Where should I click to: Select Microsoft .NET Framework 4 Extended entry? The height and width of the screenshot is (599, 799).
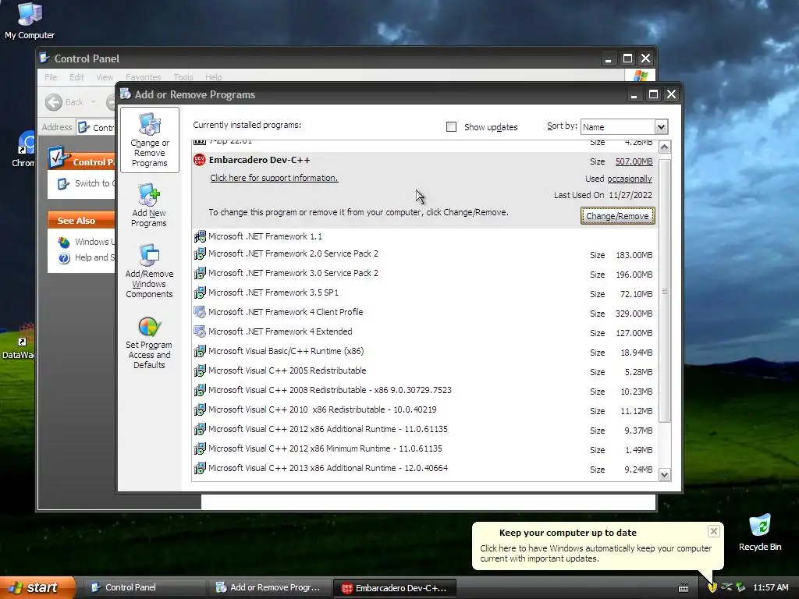pos(425,331)
